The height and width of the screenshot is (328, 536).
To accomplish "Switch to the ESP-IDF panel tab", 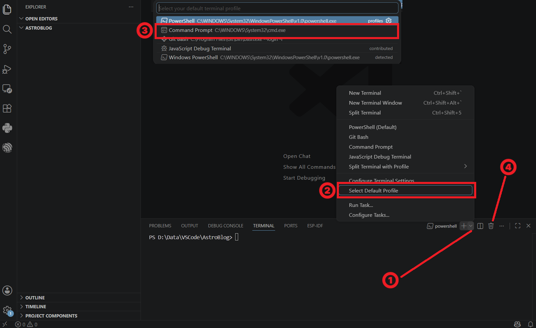I will (x=315, y=226).
